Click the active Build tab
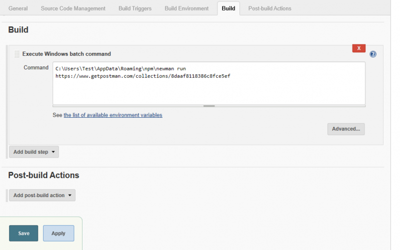Image resolution: width=400 pixels, height=250 pixels. click(228, 8)
